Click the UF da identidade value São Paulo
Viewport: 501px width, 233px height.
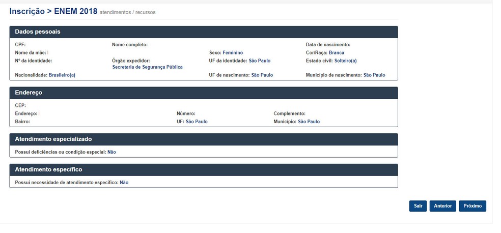[259, 61]
